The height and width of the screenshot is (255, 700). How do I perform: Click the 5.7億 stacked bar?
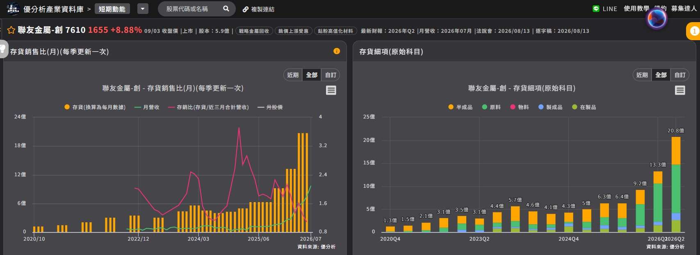515,219
